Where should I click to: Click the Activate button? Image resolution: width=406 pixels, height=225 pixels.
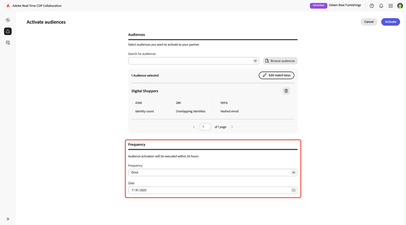[390, 22]
